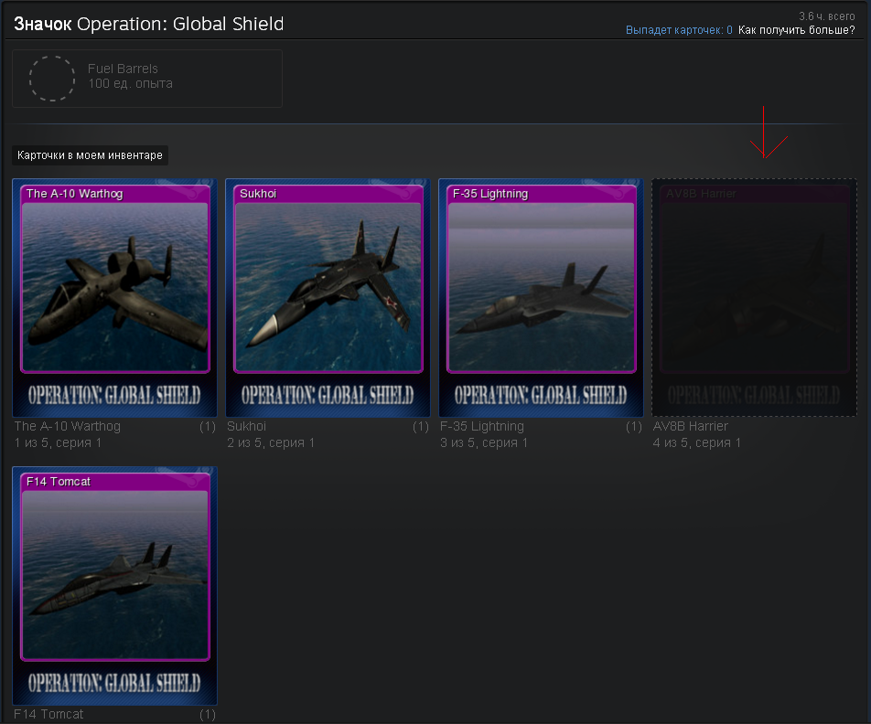Click 'F-35 Lightning' caption below card
The height and width of the screenshot is (724, 871).
pos(482,426)
